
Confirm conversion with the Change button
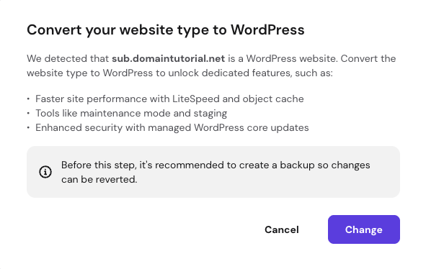(x=364, y=229)
